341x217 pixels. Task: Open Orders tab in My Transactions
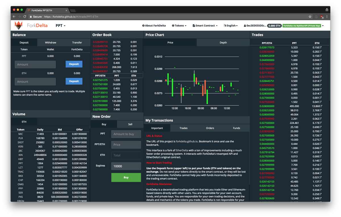(x=210, y=128)
